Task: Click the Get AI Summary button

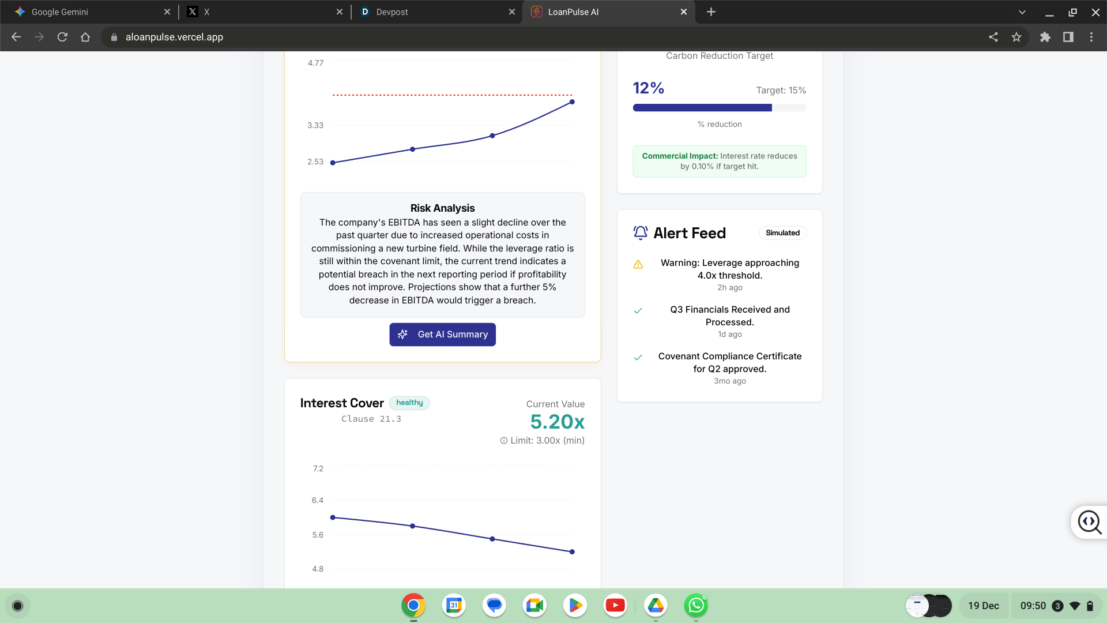Action: coord(442,335)
